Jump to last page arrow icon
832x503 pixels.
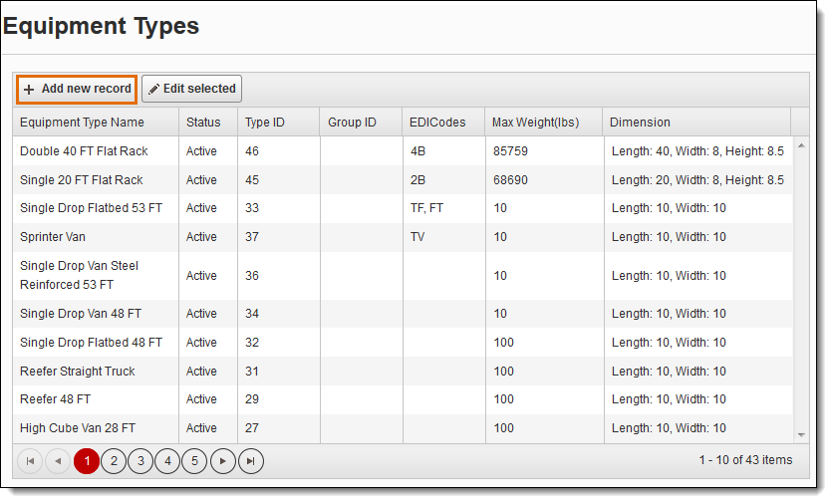(251, 461)
